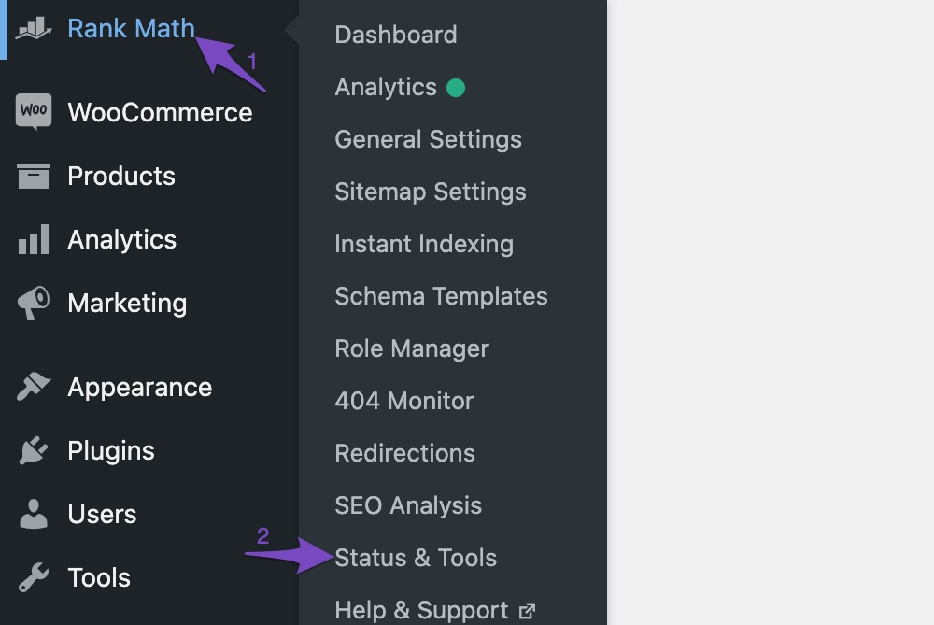Click the WooCommerce Woo bubble icon
The image size is (934, 625).
34,111
